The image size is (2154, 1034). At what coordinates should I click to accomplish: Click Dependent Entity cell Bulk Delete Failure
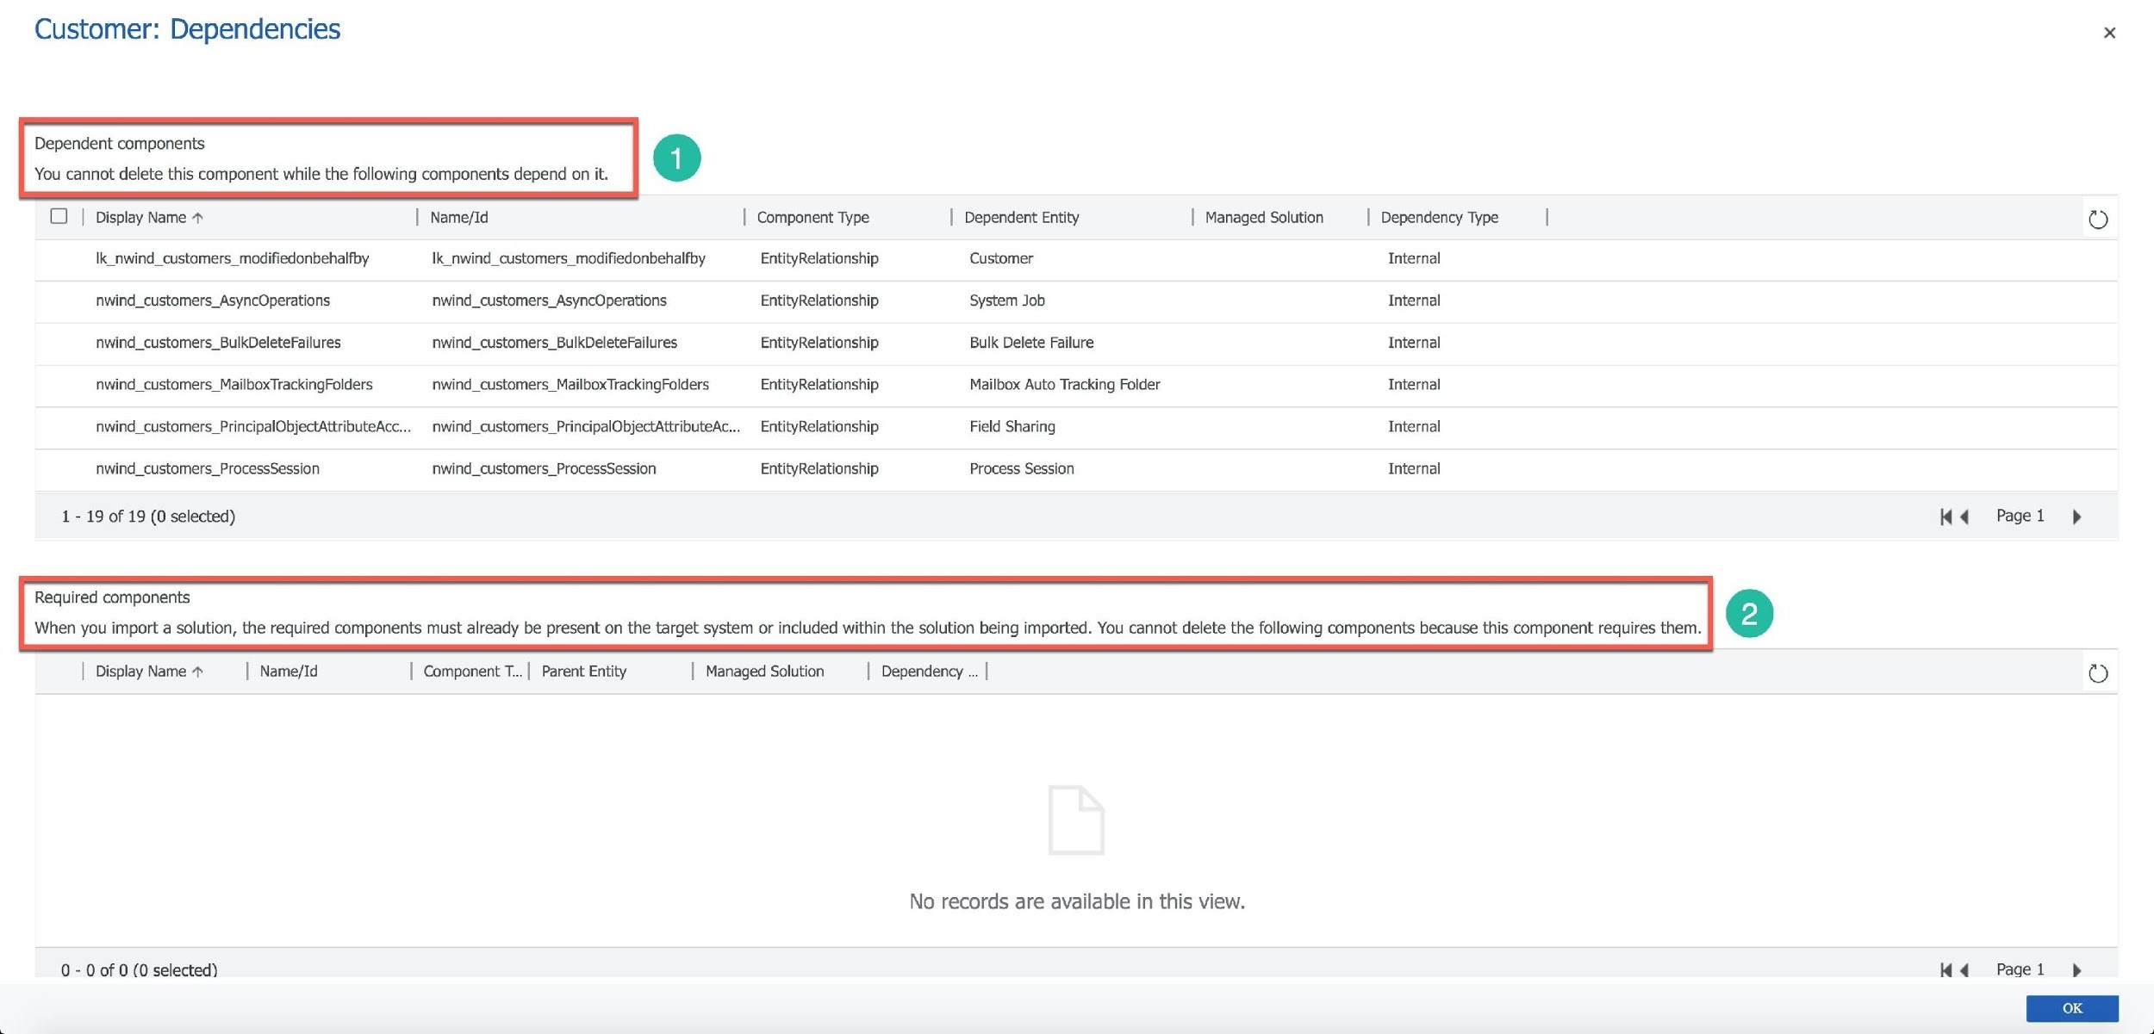(x=1030, y=343)
